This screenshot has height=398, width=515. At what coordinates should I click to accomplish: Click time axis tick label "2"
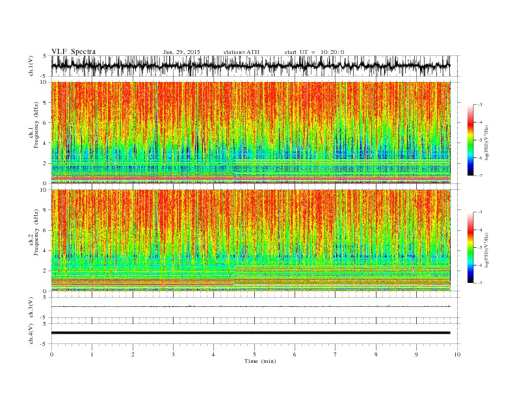click(x=133, y=354)
